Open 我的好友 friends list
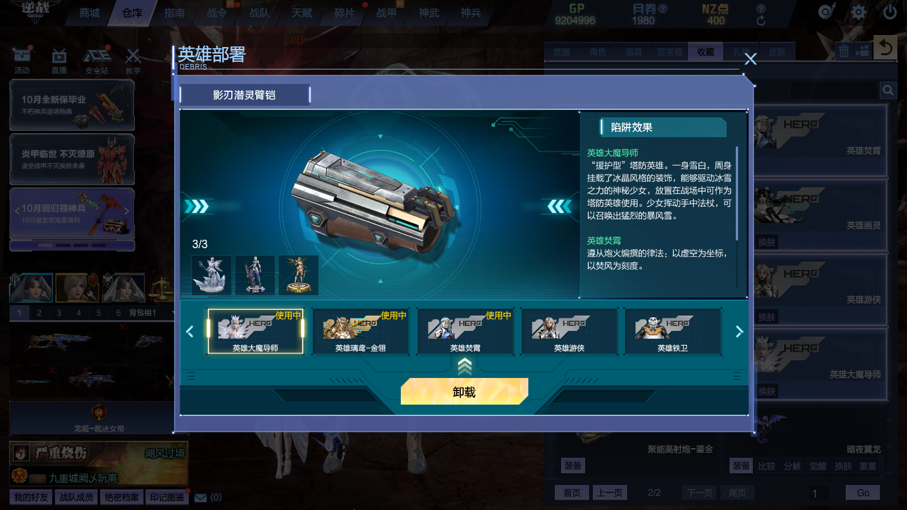907x510 pixels. pos(31,497)
